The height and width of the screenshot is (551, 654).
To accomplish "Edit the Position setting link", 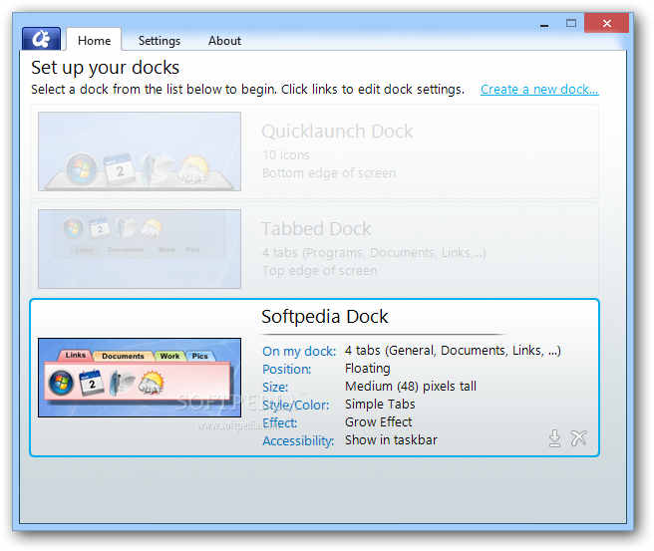I will 286,369.
